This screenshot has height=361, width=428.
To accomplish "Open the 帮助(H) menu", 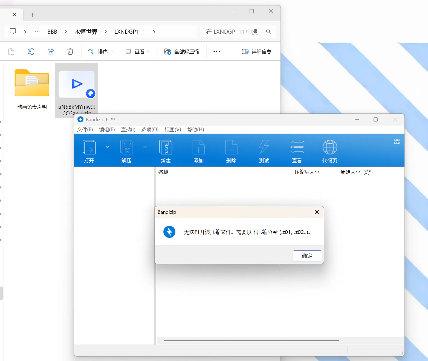I will pos(195,129).
